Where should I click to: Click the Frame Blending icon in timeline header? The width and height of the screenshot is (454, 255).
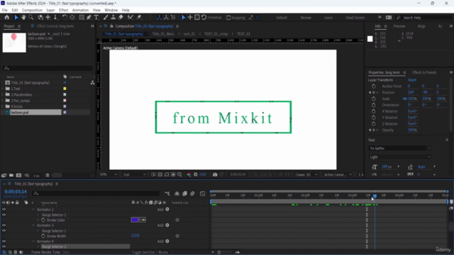click(184, 193)
